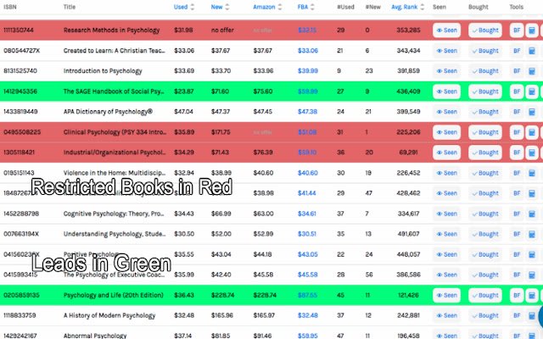Click calculator icon for Industrial/Organizational Psychology row

pos(532,153)
